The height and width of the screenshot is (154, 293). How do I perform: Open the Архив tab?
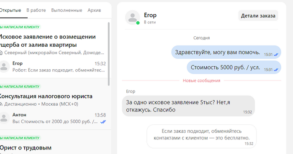coord(94,10)
